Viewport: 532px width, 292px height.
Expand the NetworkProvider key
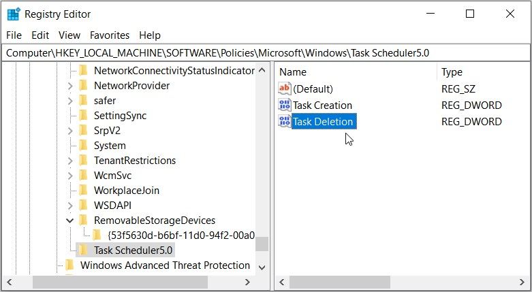[69, 86]
